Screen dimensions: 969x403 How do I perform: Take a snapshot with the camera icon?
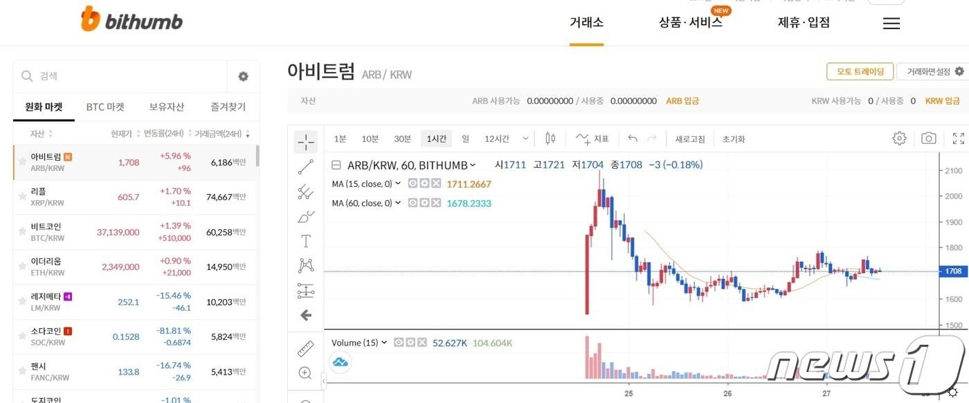point(928,138)
